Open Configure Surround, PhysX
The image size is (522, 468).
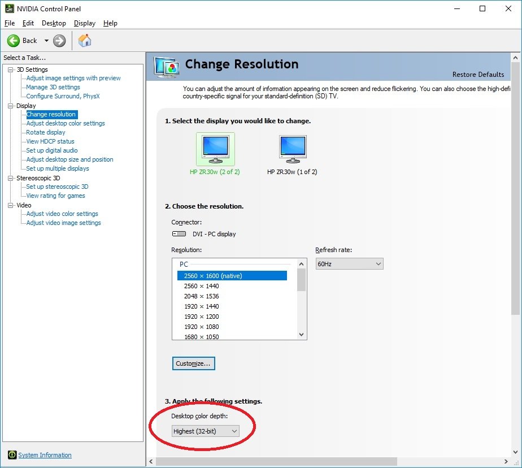[x=63, y=96]
